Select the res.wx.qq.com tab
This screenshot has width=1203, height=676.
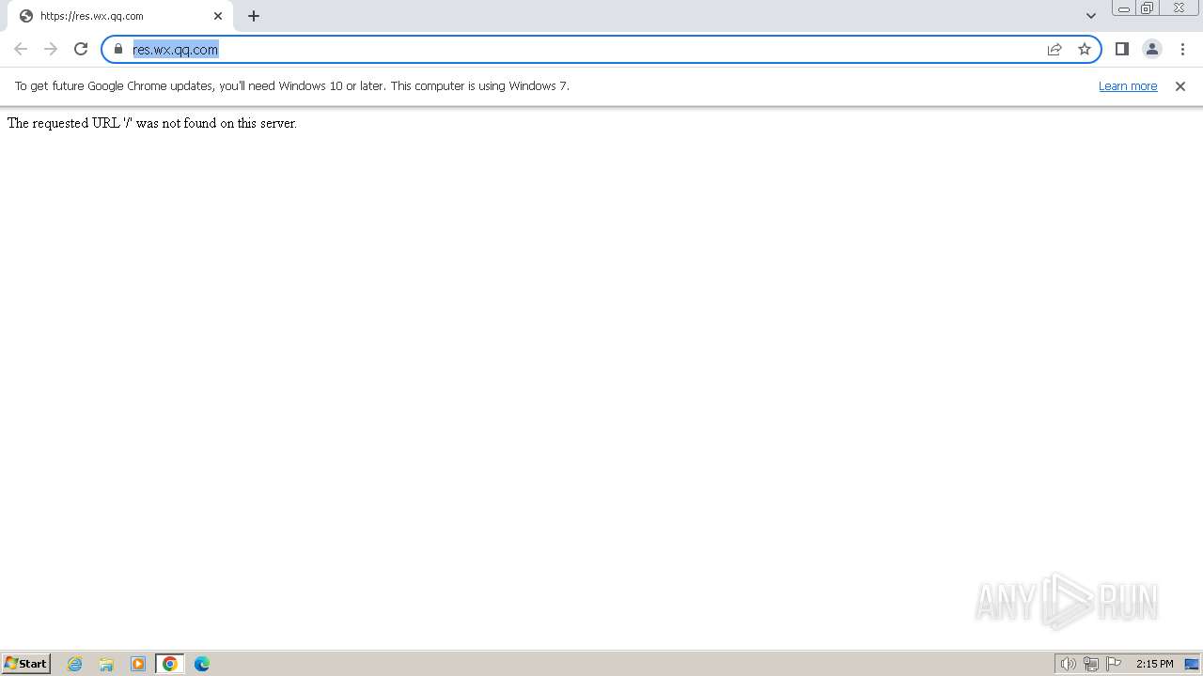120,16
